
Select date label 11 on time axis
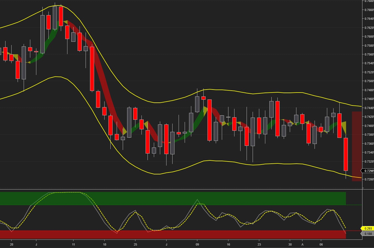[x=73, y=244]
